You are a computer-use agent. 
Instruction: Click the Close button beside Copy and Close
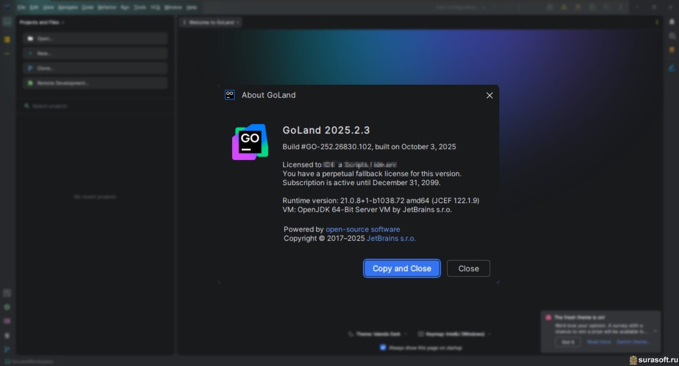click(468, 268)
